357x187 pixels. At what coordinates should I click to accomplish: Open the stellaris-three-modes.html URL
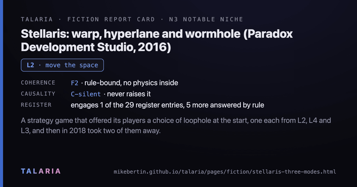[225, 172]
